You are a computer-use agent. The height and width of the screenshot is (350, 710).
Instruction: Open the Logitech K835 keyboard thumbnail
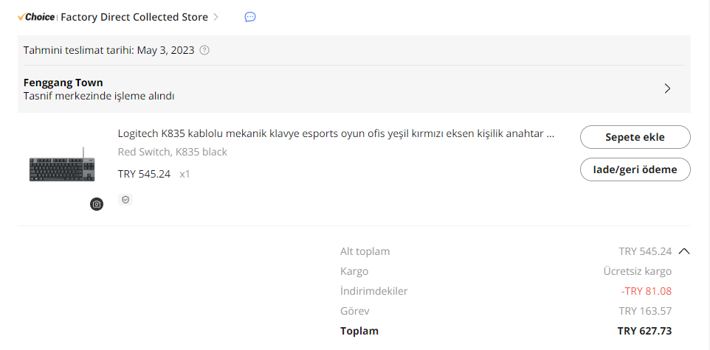pyautogui.click(x=63, y=164)
